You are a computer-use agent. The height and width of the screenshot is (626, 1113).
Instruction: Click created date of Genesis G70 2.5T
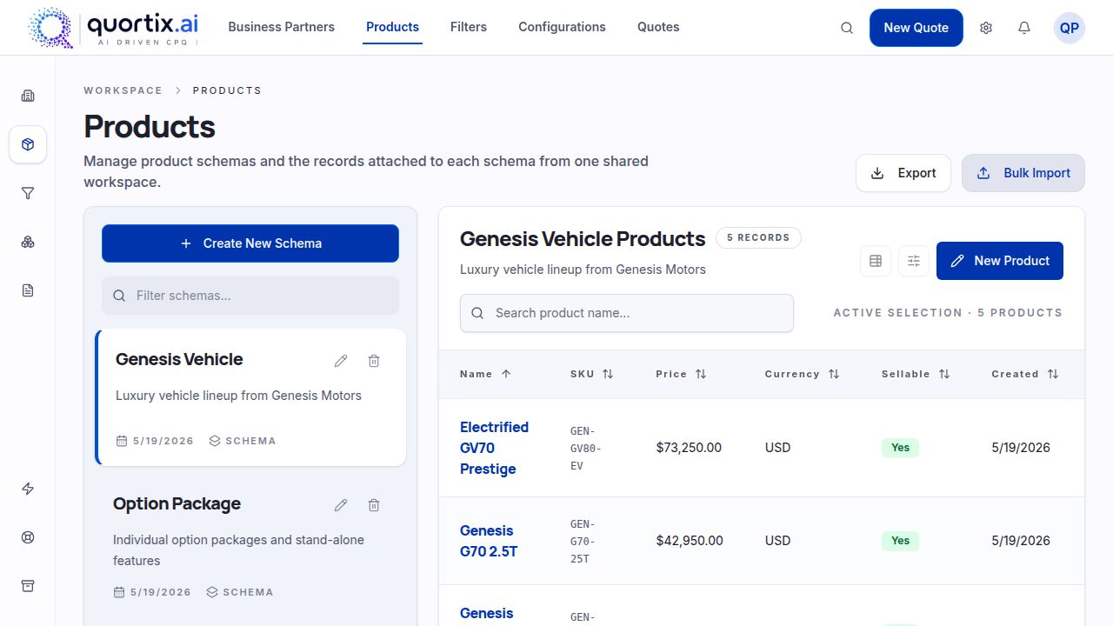pos(1021,541)
